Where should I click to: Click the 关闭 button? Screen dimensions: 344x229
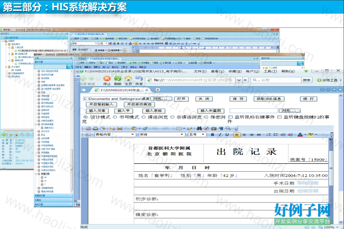(204, 99)
